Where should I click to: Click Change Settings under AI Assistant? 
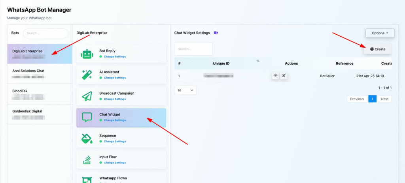pyautogui.click(x=115, y=78)
